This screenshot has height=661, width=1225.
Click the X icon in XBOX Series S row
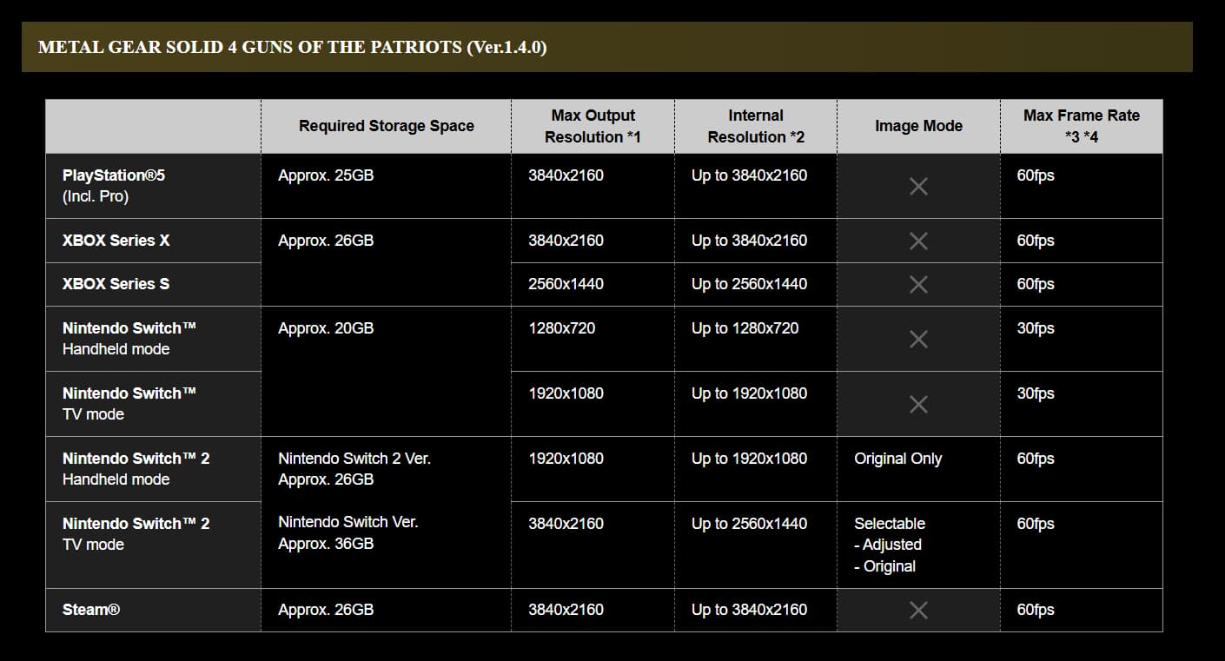pyautogui.click(x=918, y=284)
